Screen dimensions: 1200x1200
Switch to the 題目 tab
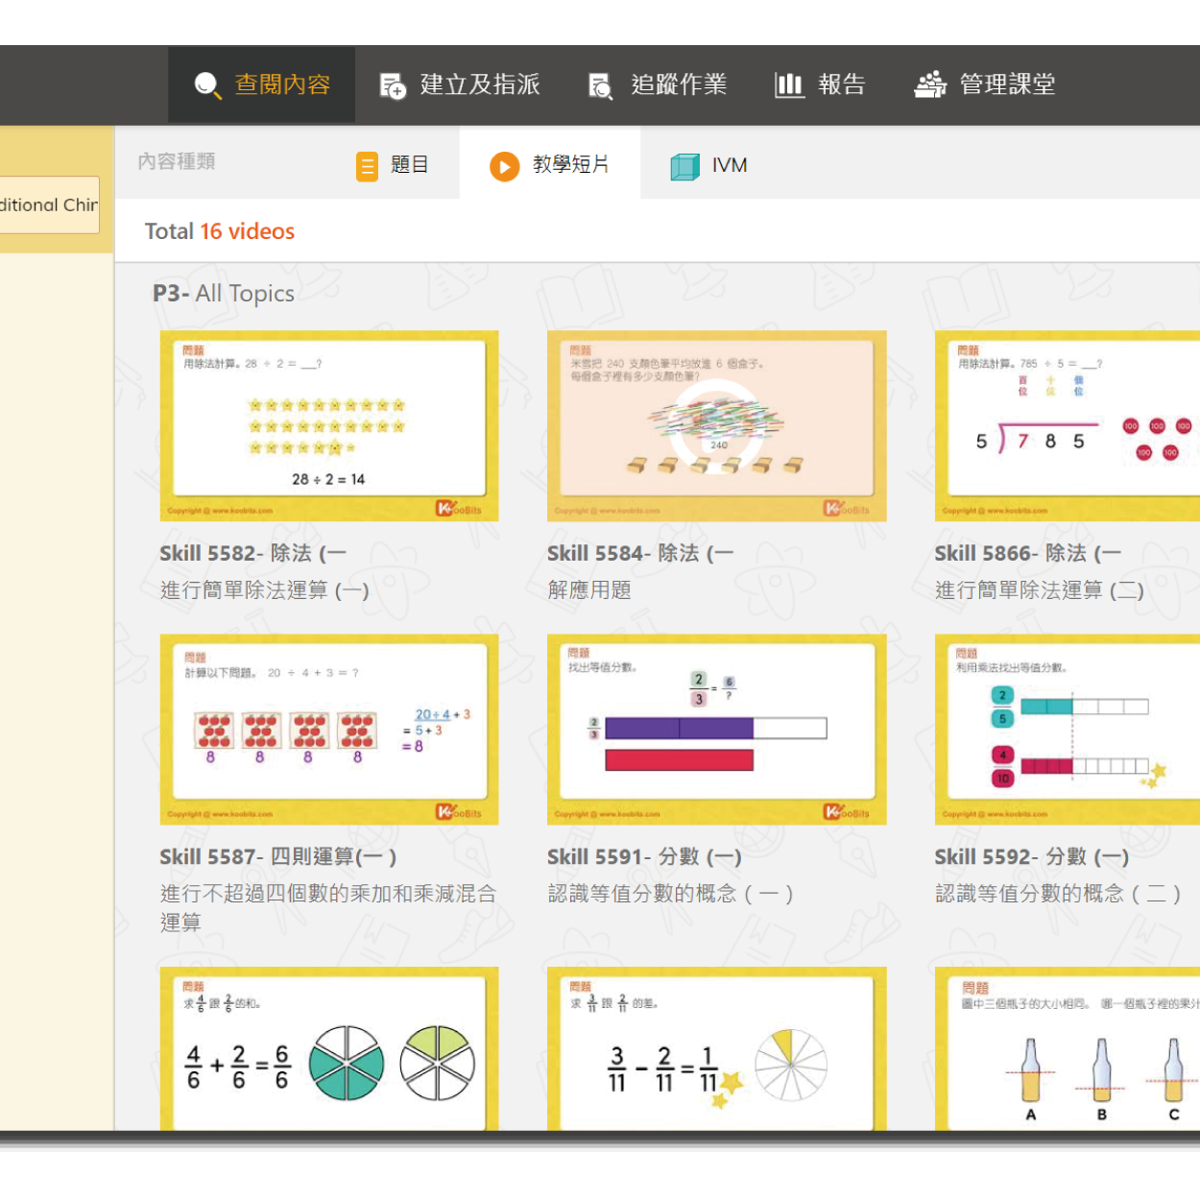pyautogui.click(x=409, y=165)
